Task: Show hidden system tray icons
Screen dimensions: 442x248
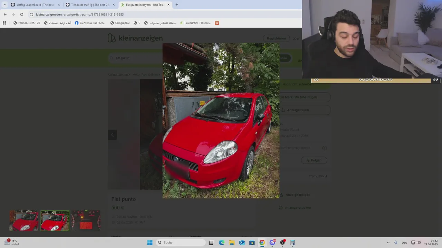Action: [388, 242]
